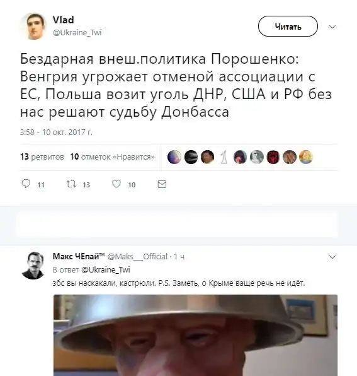Screen dimensions: 357x376
Task: Open the 13 ретвитов list
Action: click(x=42, y=157)
